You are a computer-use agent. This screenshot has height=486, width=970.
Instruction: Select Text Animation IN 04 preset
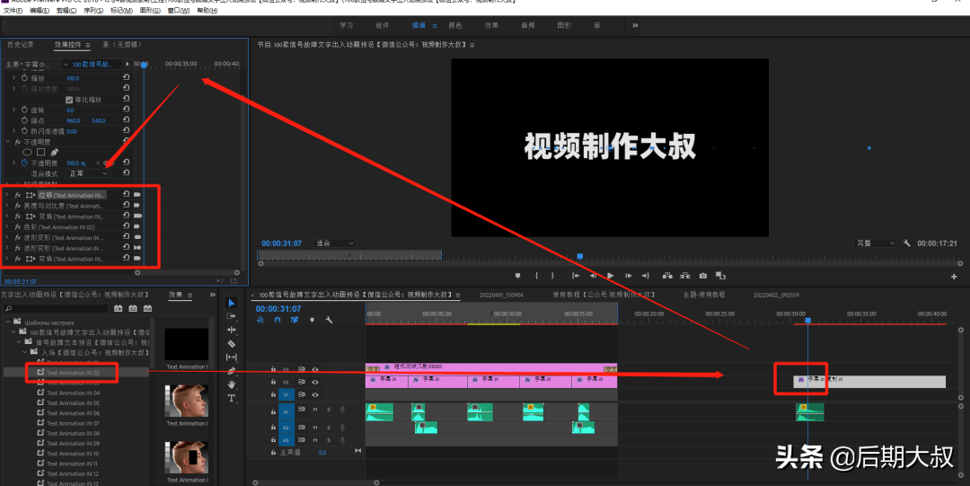(x=73, y=393)
